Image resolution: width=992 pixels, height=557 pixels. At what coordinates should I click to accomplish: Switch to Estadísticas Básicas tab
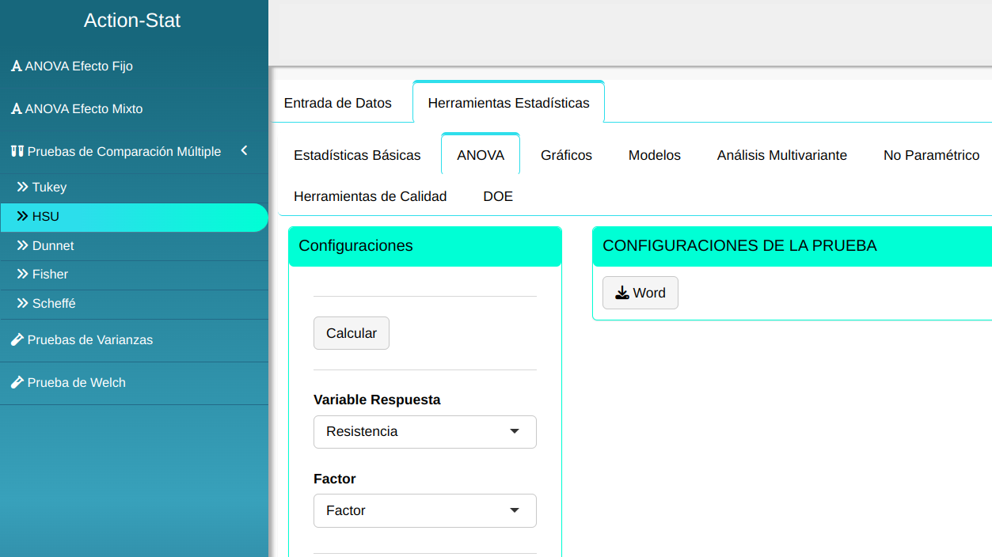[357, 155]
